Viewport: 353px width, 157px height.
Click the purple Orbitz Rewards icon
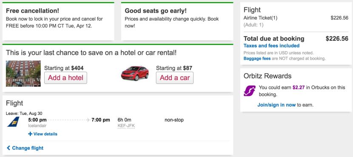pos(250,91)
